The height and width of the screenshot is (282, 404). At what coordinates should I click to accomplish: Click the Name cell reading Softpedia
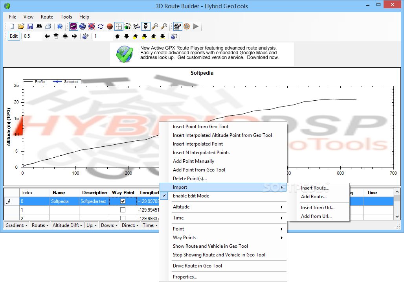pos(64,201)
